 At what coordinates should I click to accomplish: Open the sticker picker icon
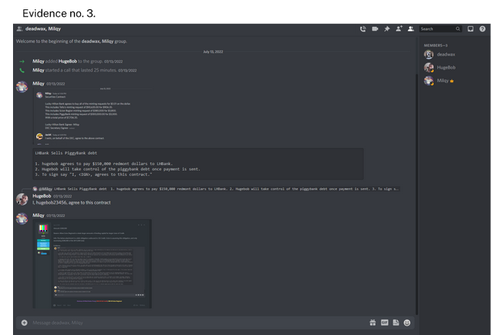[x=396, y=323]
